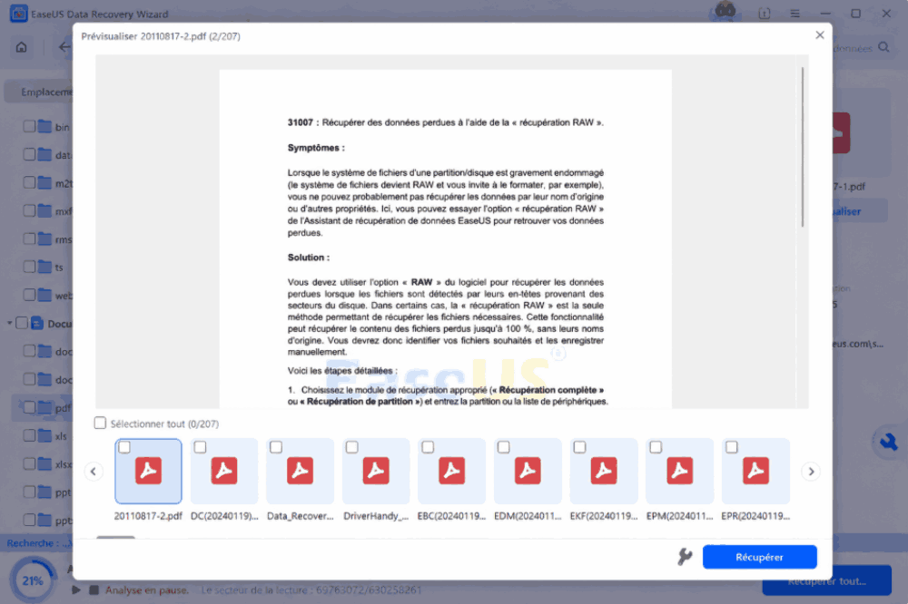Click the update icon in title bar

[765, 14]
